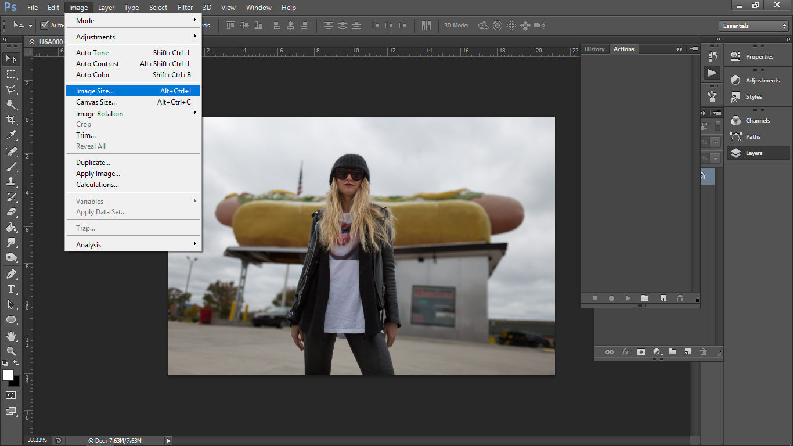Select the Zoom tool
This screenshot has width=793, height=446.
[x=10, y=351]
